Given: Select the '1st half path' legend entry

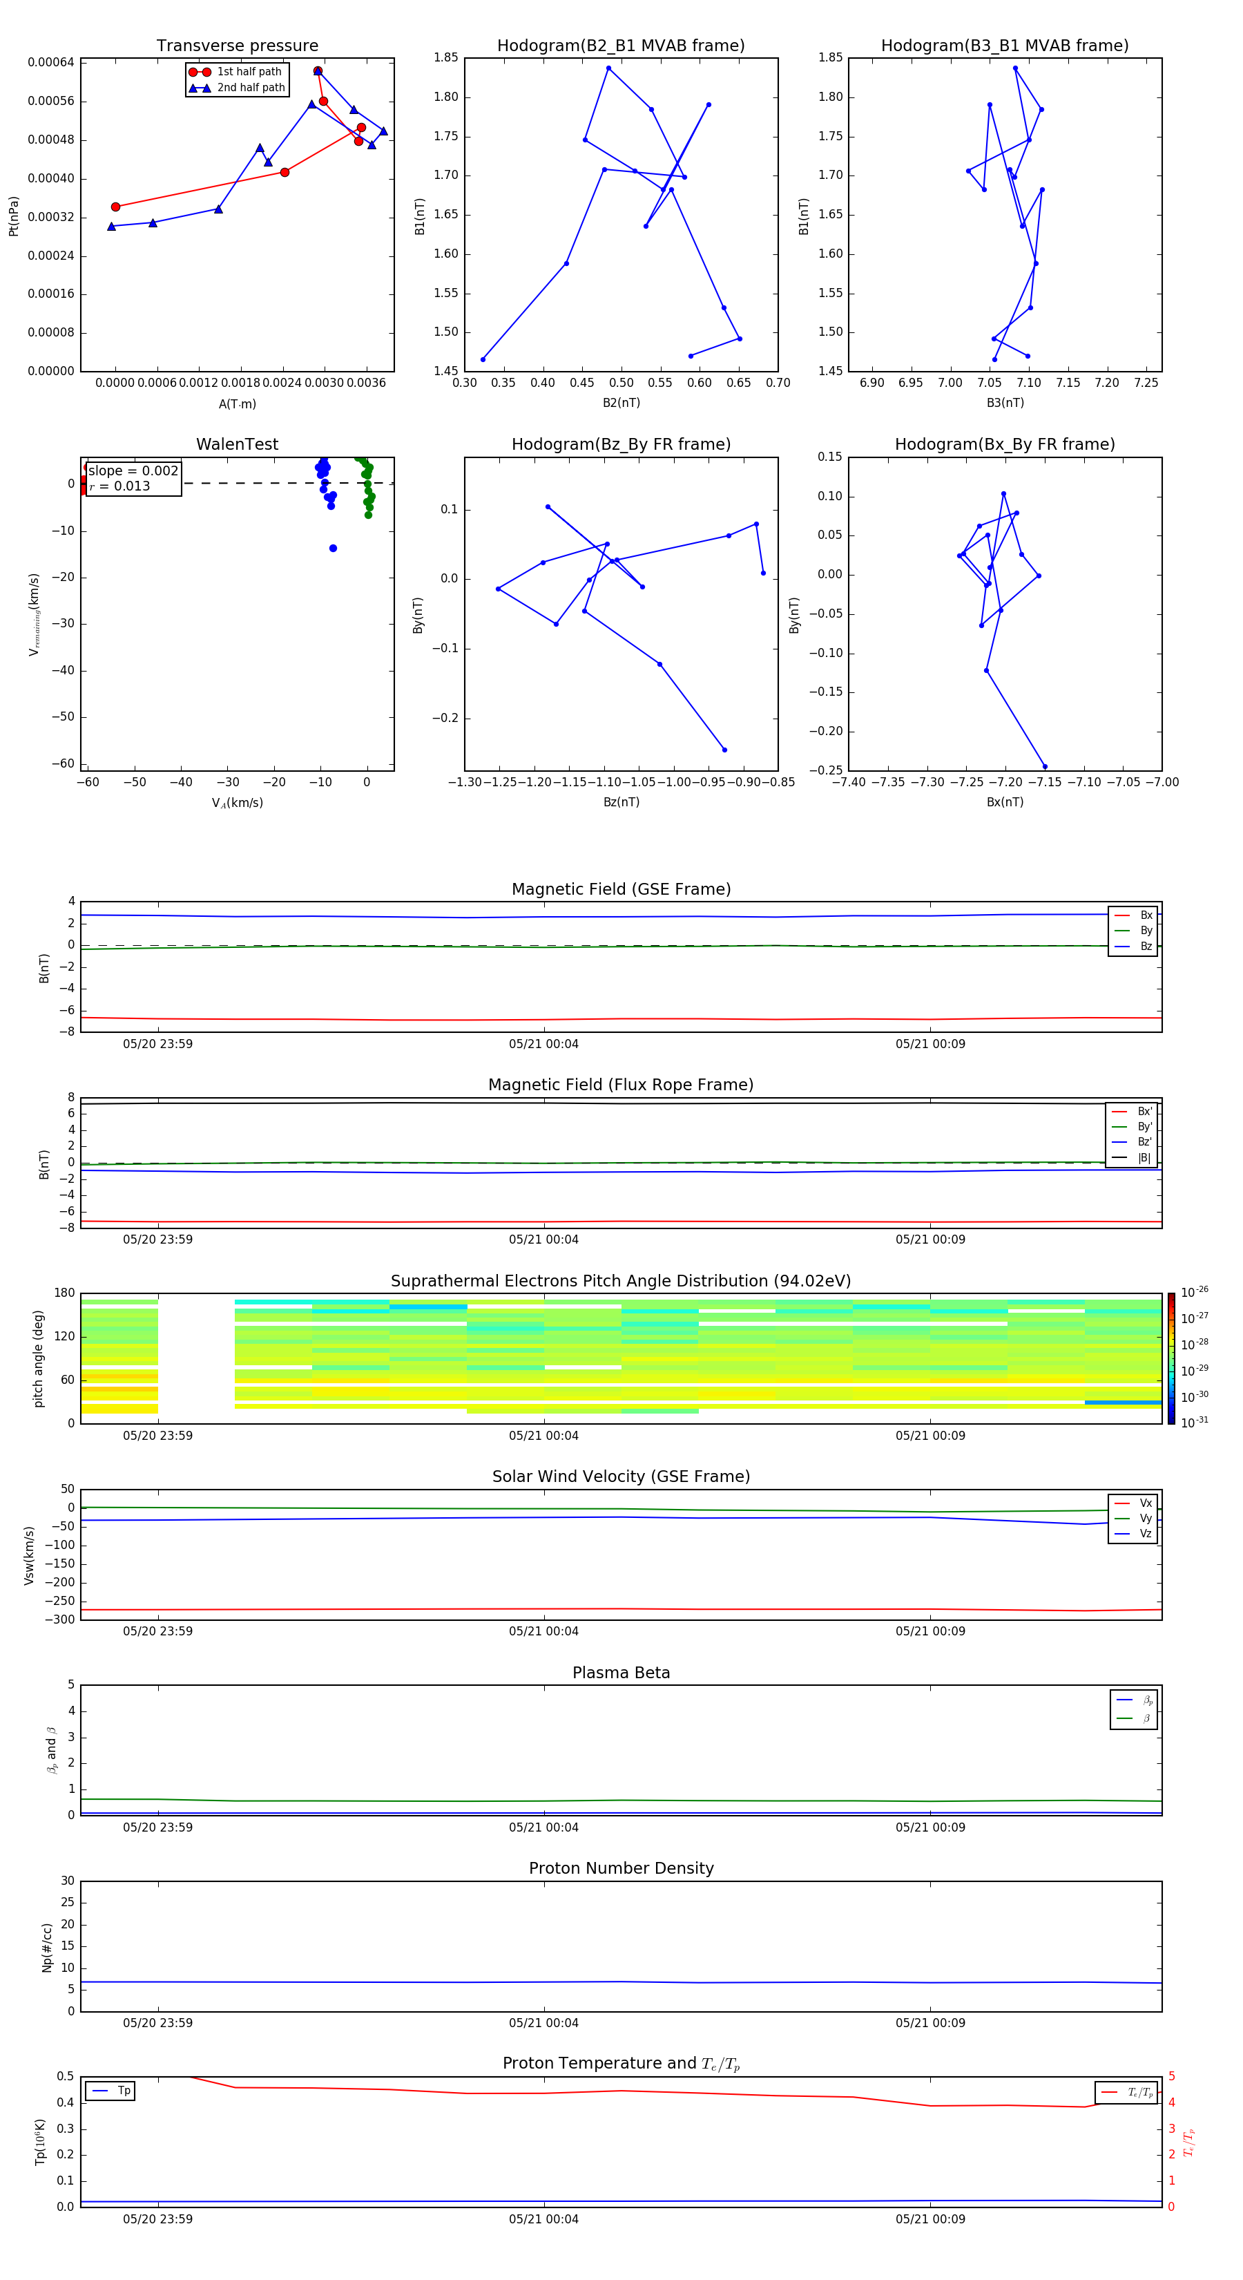Looking at the screenshot, I should tap(235, 72).
